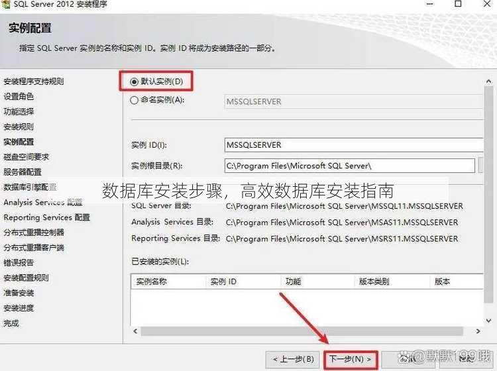Select 准备安装 step in sidebar

click(x=19, y=293)
